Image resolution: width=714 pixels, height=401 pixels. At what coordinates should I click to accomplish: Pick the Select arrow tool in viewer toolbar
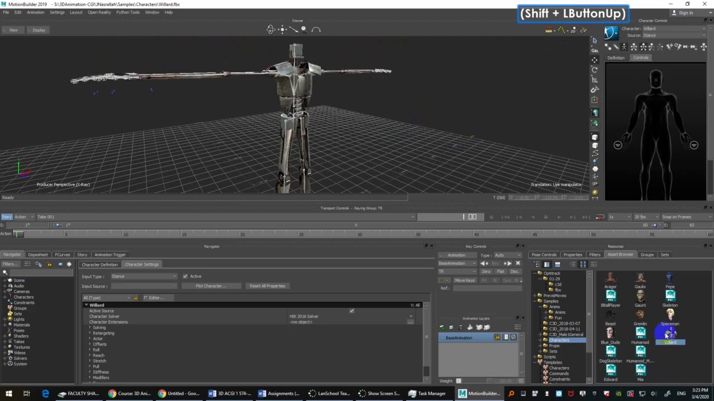click(x=595, y=41)
